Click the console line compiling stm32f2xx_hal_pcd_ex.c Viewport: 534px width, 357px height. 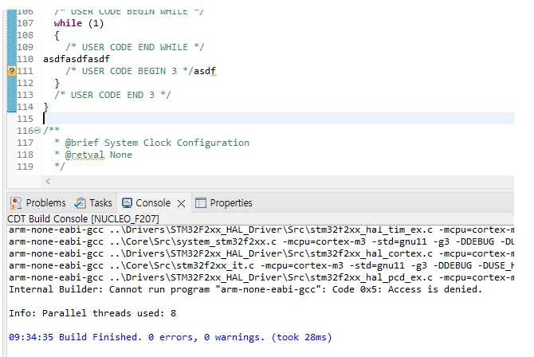261,277
